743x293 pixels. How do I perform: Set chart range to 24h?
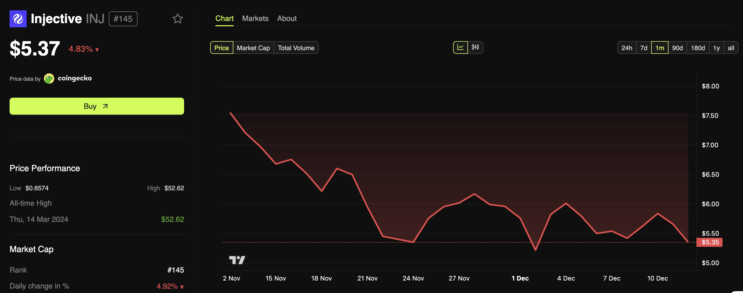(626, 48)
